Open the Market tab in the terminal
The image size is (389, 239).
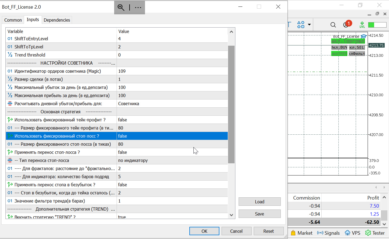(x=302, y=233)
